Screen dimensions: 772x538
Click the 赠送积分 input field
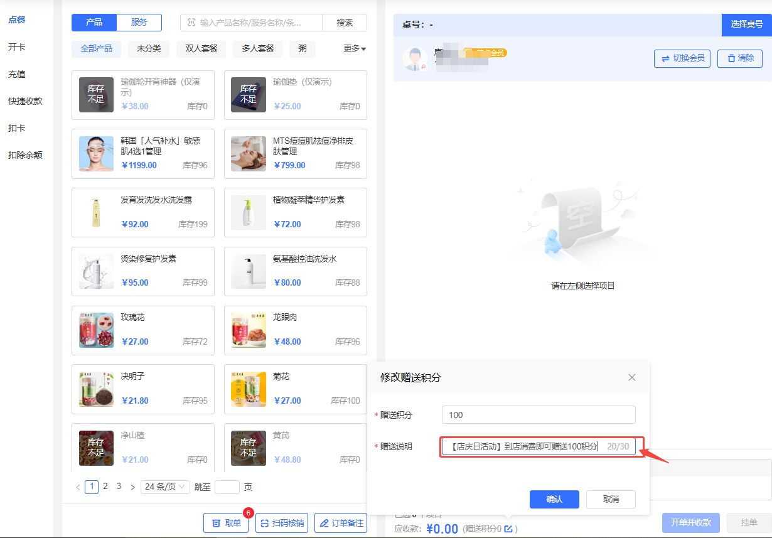538,415
